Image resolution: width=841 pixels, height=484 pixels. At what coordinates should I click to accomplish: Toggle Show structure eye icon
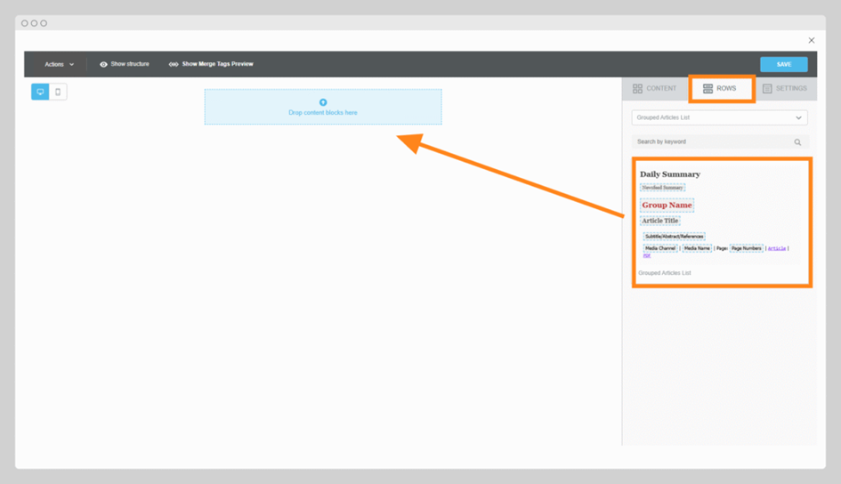[103, 64]
